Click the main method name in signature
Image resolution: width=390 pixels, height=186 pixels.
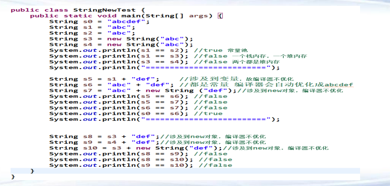[131, 16]
